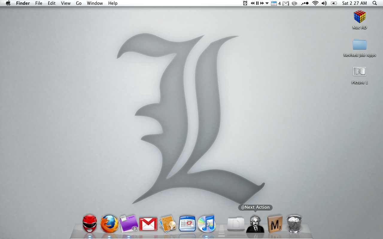Screen dimensions: 383x239
Task: Open the wooden M3 tile dock icon
Action: click(275, 224)
